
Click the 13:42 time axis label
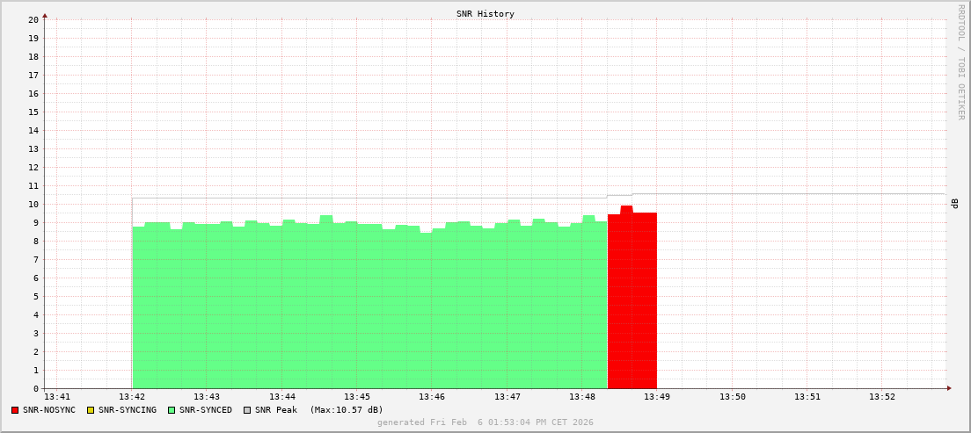click(x=132, y=397)
